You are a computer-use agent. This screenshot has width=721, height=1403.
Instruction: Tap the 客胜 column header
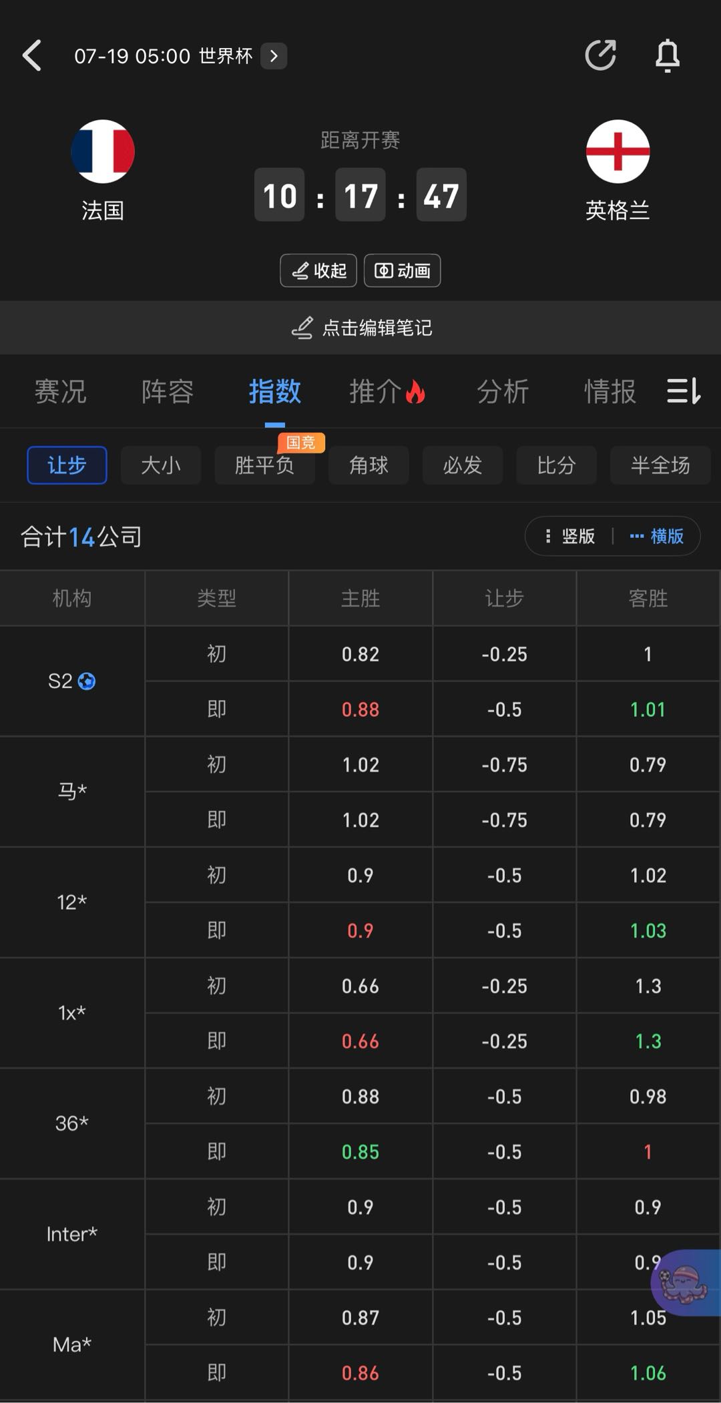coord(648,598)
